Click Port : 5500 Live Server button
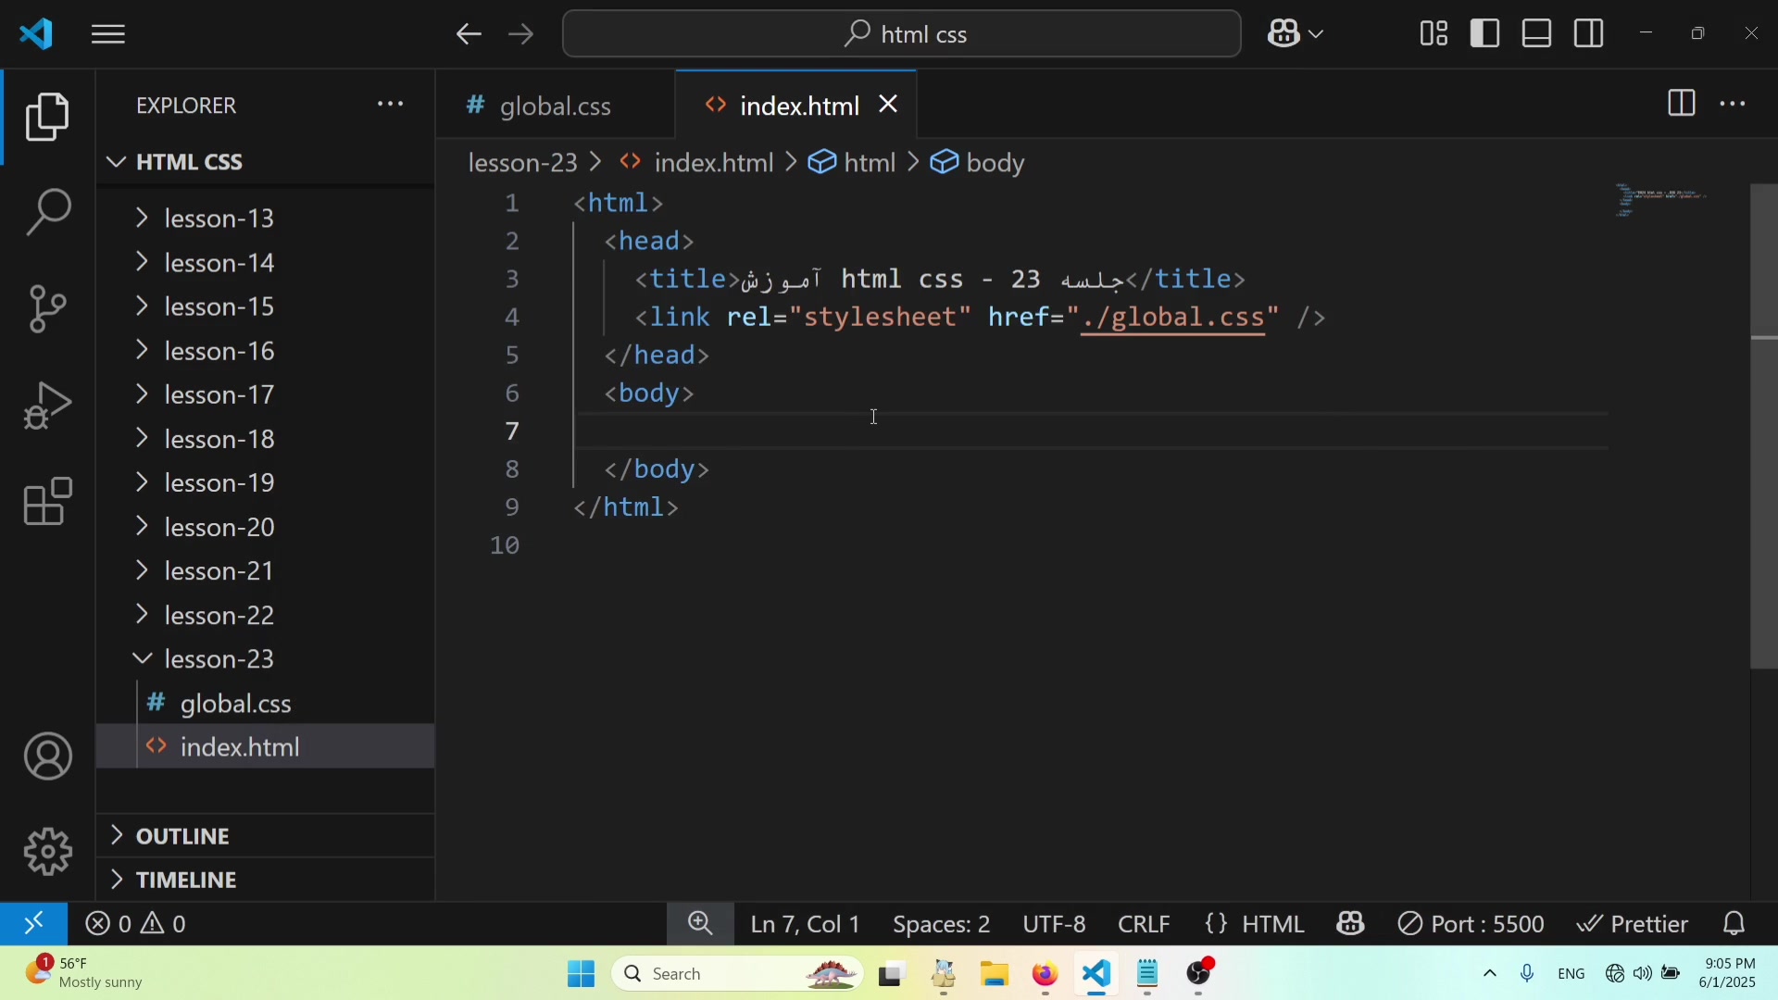 coord(1471,923)
